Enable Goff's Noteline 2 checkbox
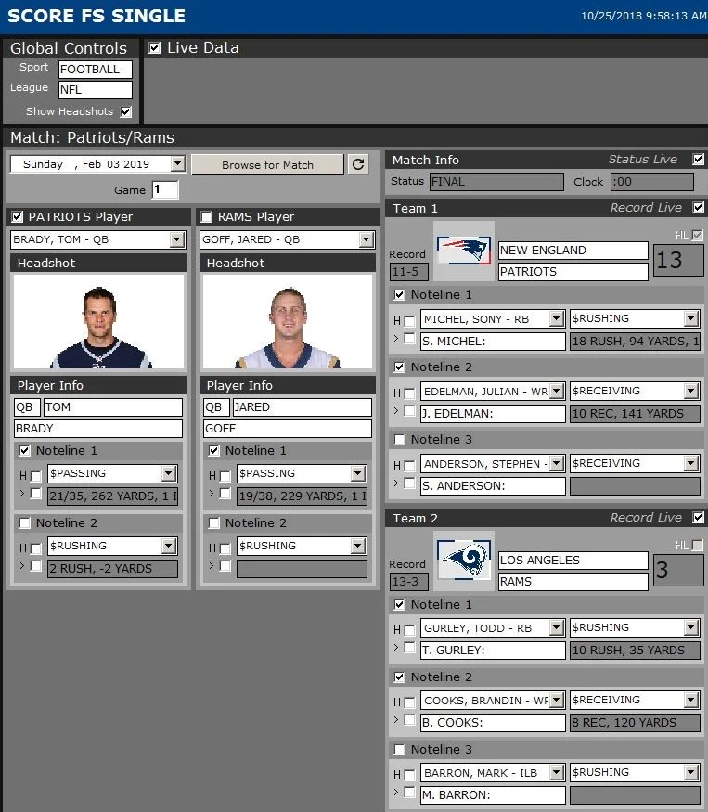708x812 pixels. click(x=214, y=523)
